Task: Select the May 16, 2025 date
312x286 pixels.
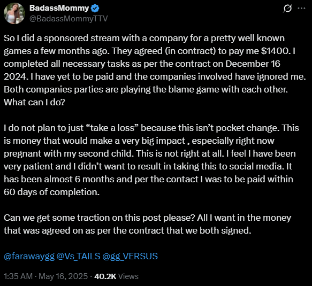Action: (63, 276)
